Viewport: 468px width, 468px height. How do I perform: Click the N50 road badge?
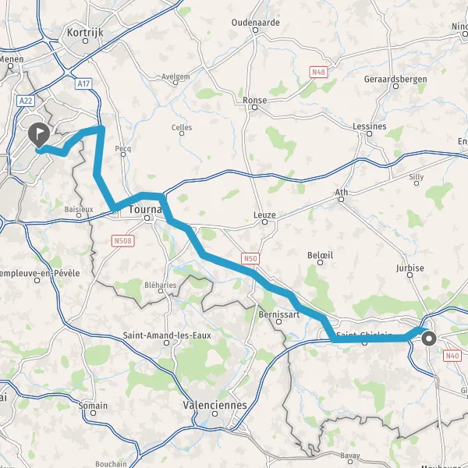tap(250, 258)
